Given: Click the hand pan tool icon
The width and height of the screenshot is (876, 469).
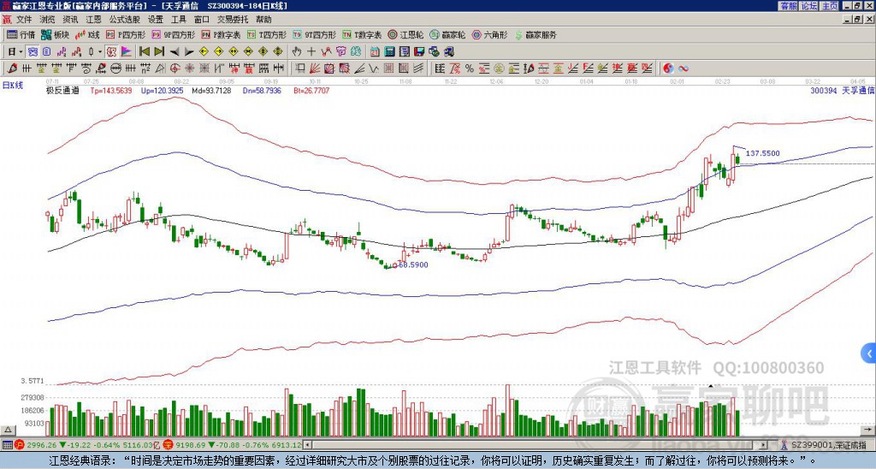Looking at the screenshot, I should [297, 52].
